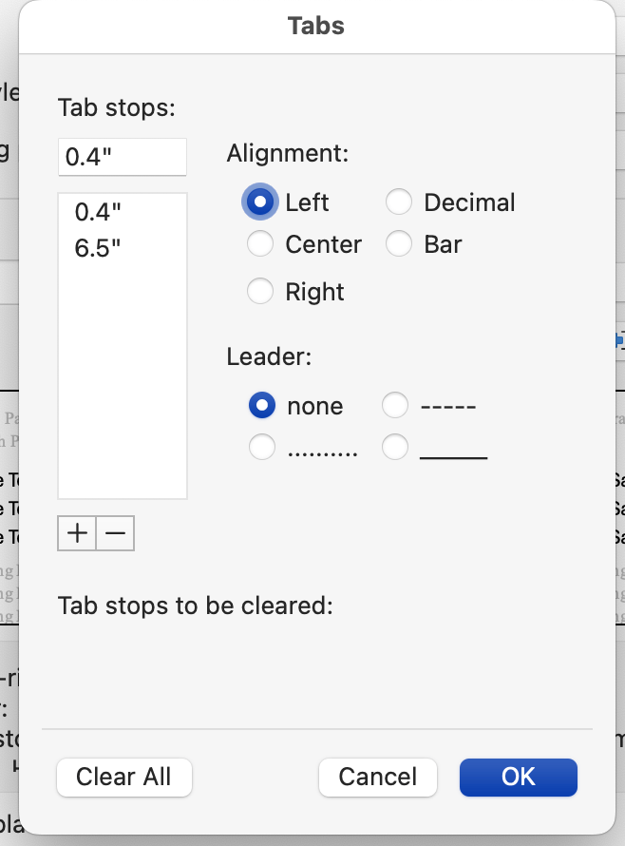625x846 pixels.
Task: Click the plus icon to add tab stop
Action: [x=77, y=533]
